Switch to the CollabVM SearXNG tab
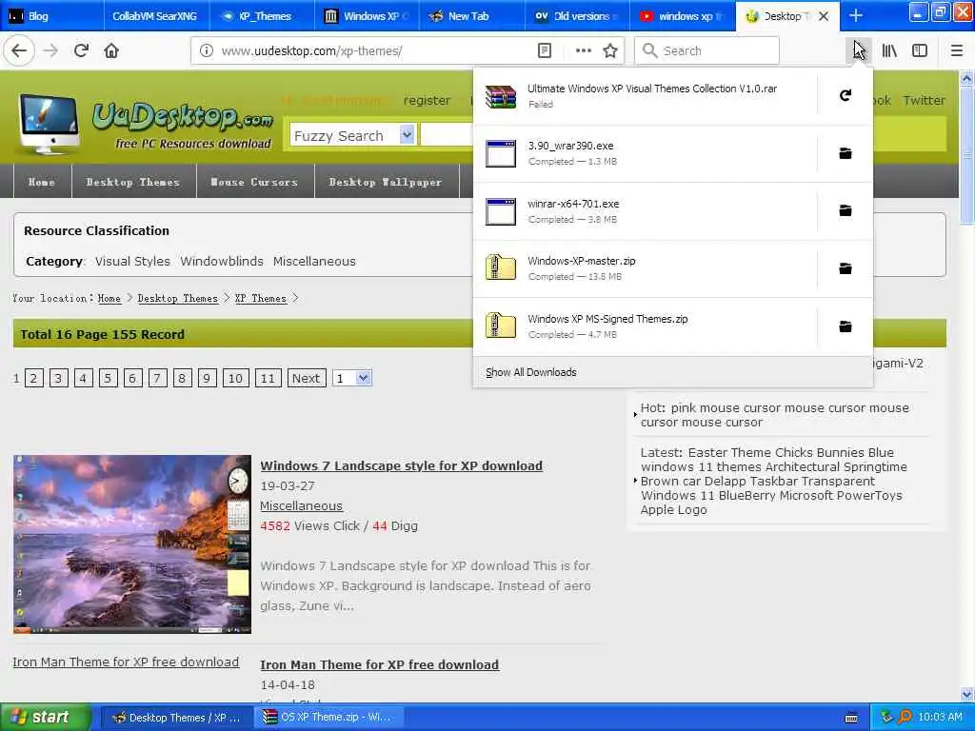The image size is (975, 731). click(156, 16)
